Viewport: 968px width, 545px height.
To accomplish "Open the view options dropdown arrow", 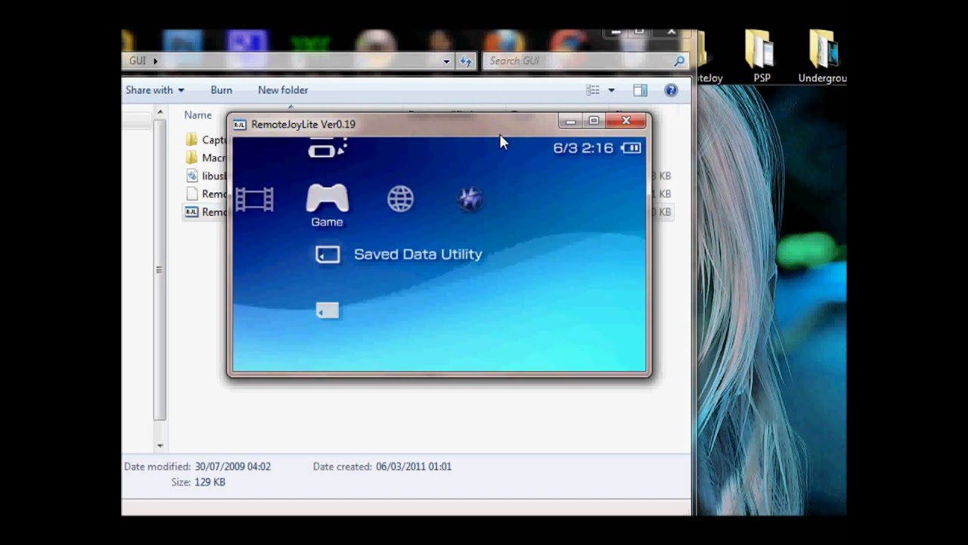I will click(x=611, y=90).
